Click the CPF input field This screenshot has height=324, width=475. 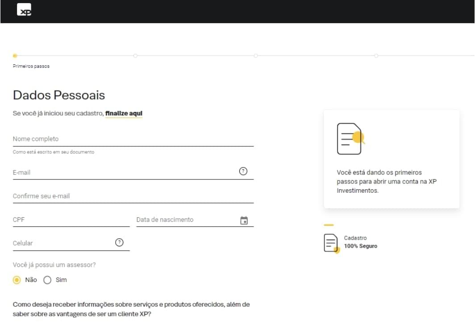tap(71, 220)
